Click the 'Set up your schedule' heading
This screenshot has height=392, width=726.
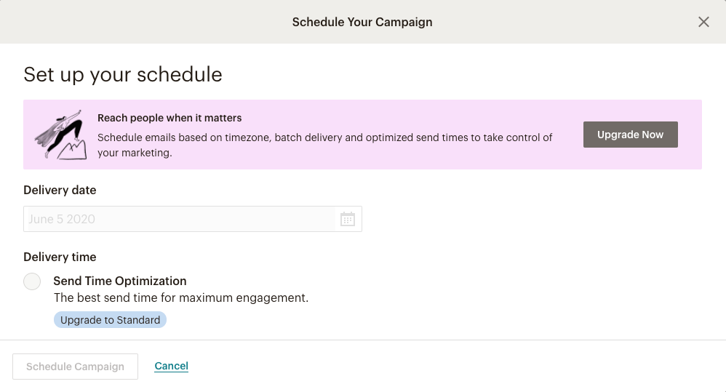123,74
